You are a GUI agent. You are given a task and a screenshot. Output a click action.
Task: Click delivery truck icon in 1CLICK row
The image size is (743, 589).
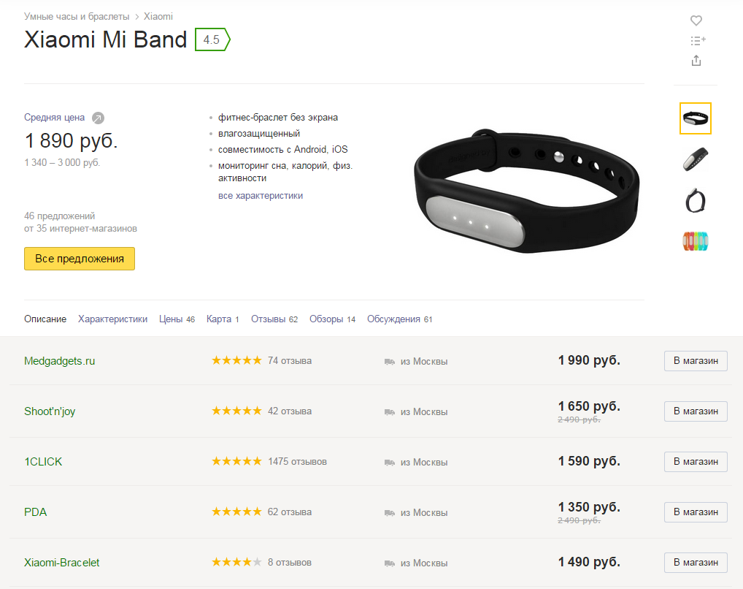(x=390, y=463)
